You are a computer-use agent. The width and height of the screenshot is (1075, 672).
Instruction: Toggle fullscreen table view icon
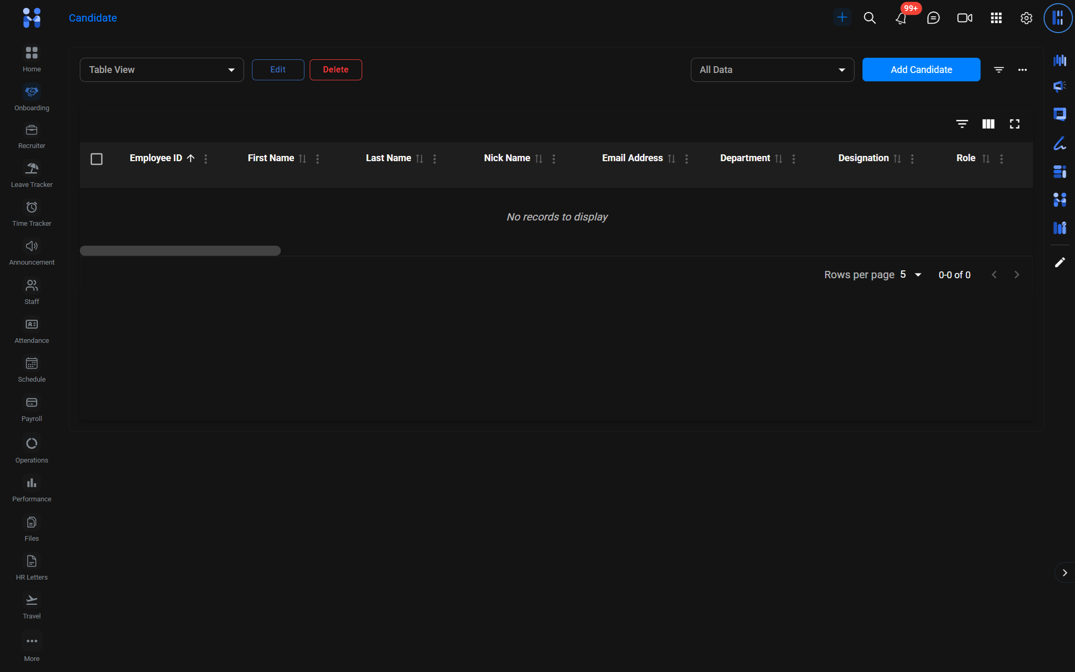(1015, 124)
